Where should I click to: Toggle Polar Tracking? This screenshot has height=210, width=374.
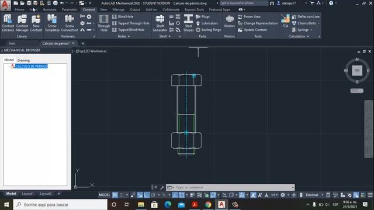coord(153,195)
